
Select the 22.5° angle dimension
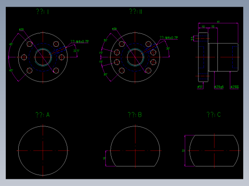point(76,51)
